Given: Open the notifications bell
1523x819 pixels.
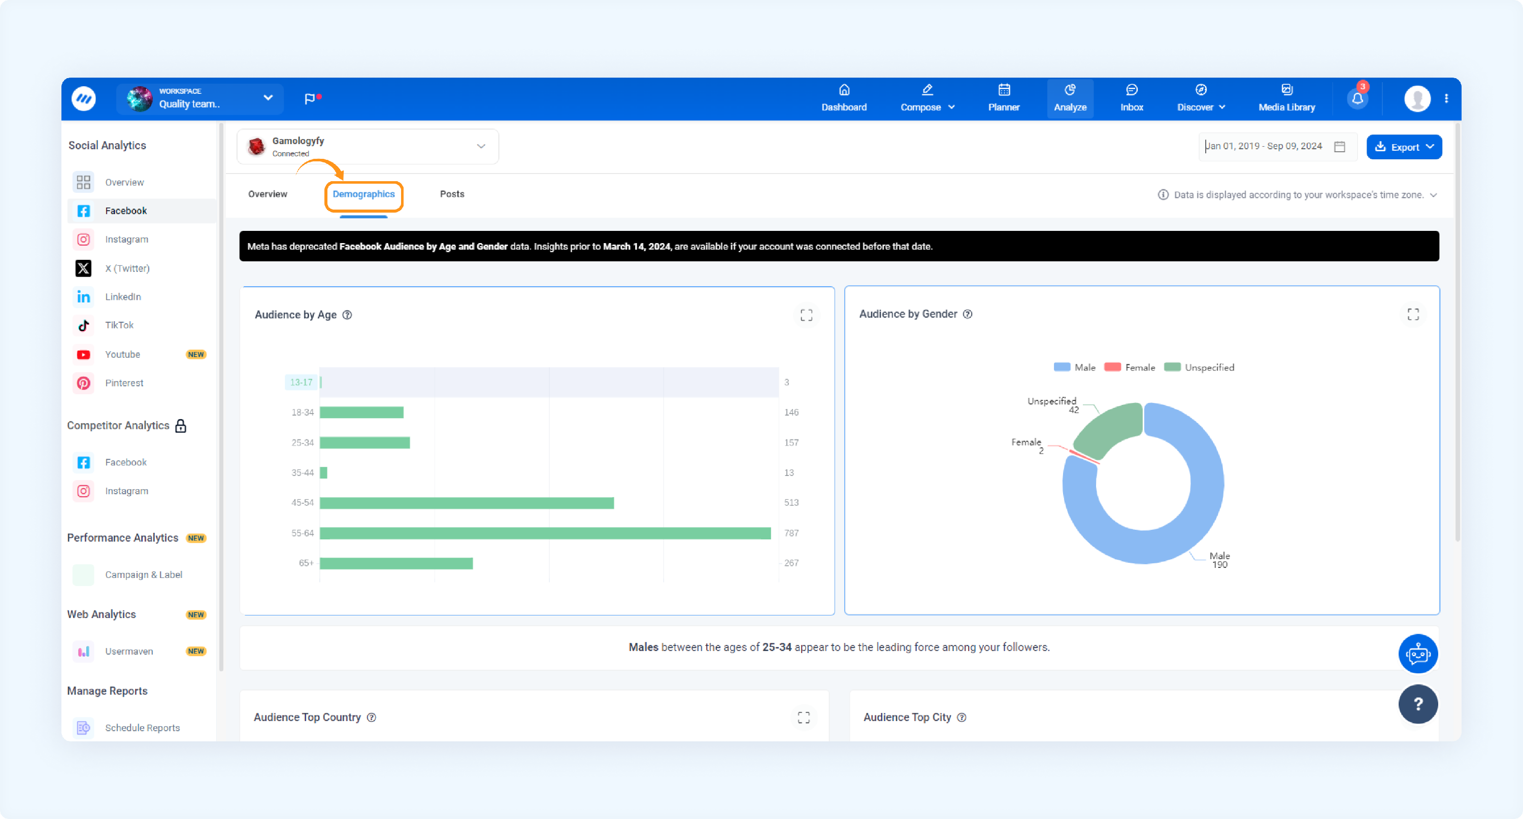Looking at the screenshot, I should point(1358,98).
